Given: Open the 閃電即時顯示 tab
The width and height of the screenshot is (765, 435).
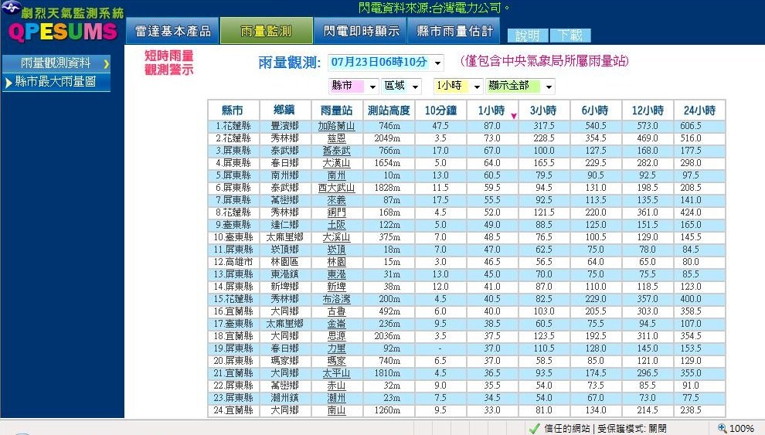Looking at the screenshot, I should pyautogui.click(x=362, y=31).
